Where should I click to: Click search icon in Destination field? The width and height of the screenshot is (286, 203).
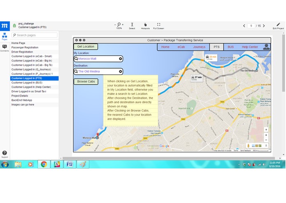76,72
